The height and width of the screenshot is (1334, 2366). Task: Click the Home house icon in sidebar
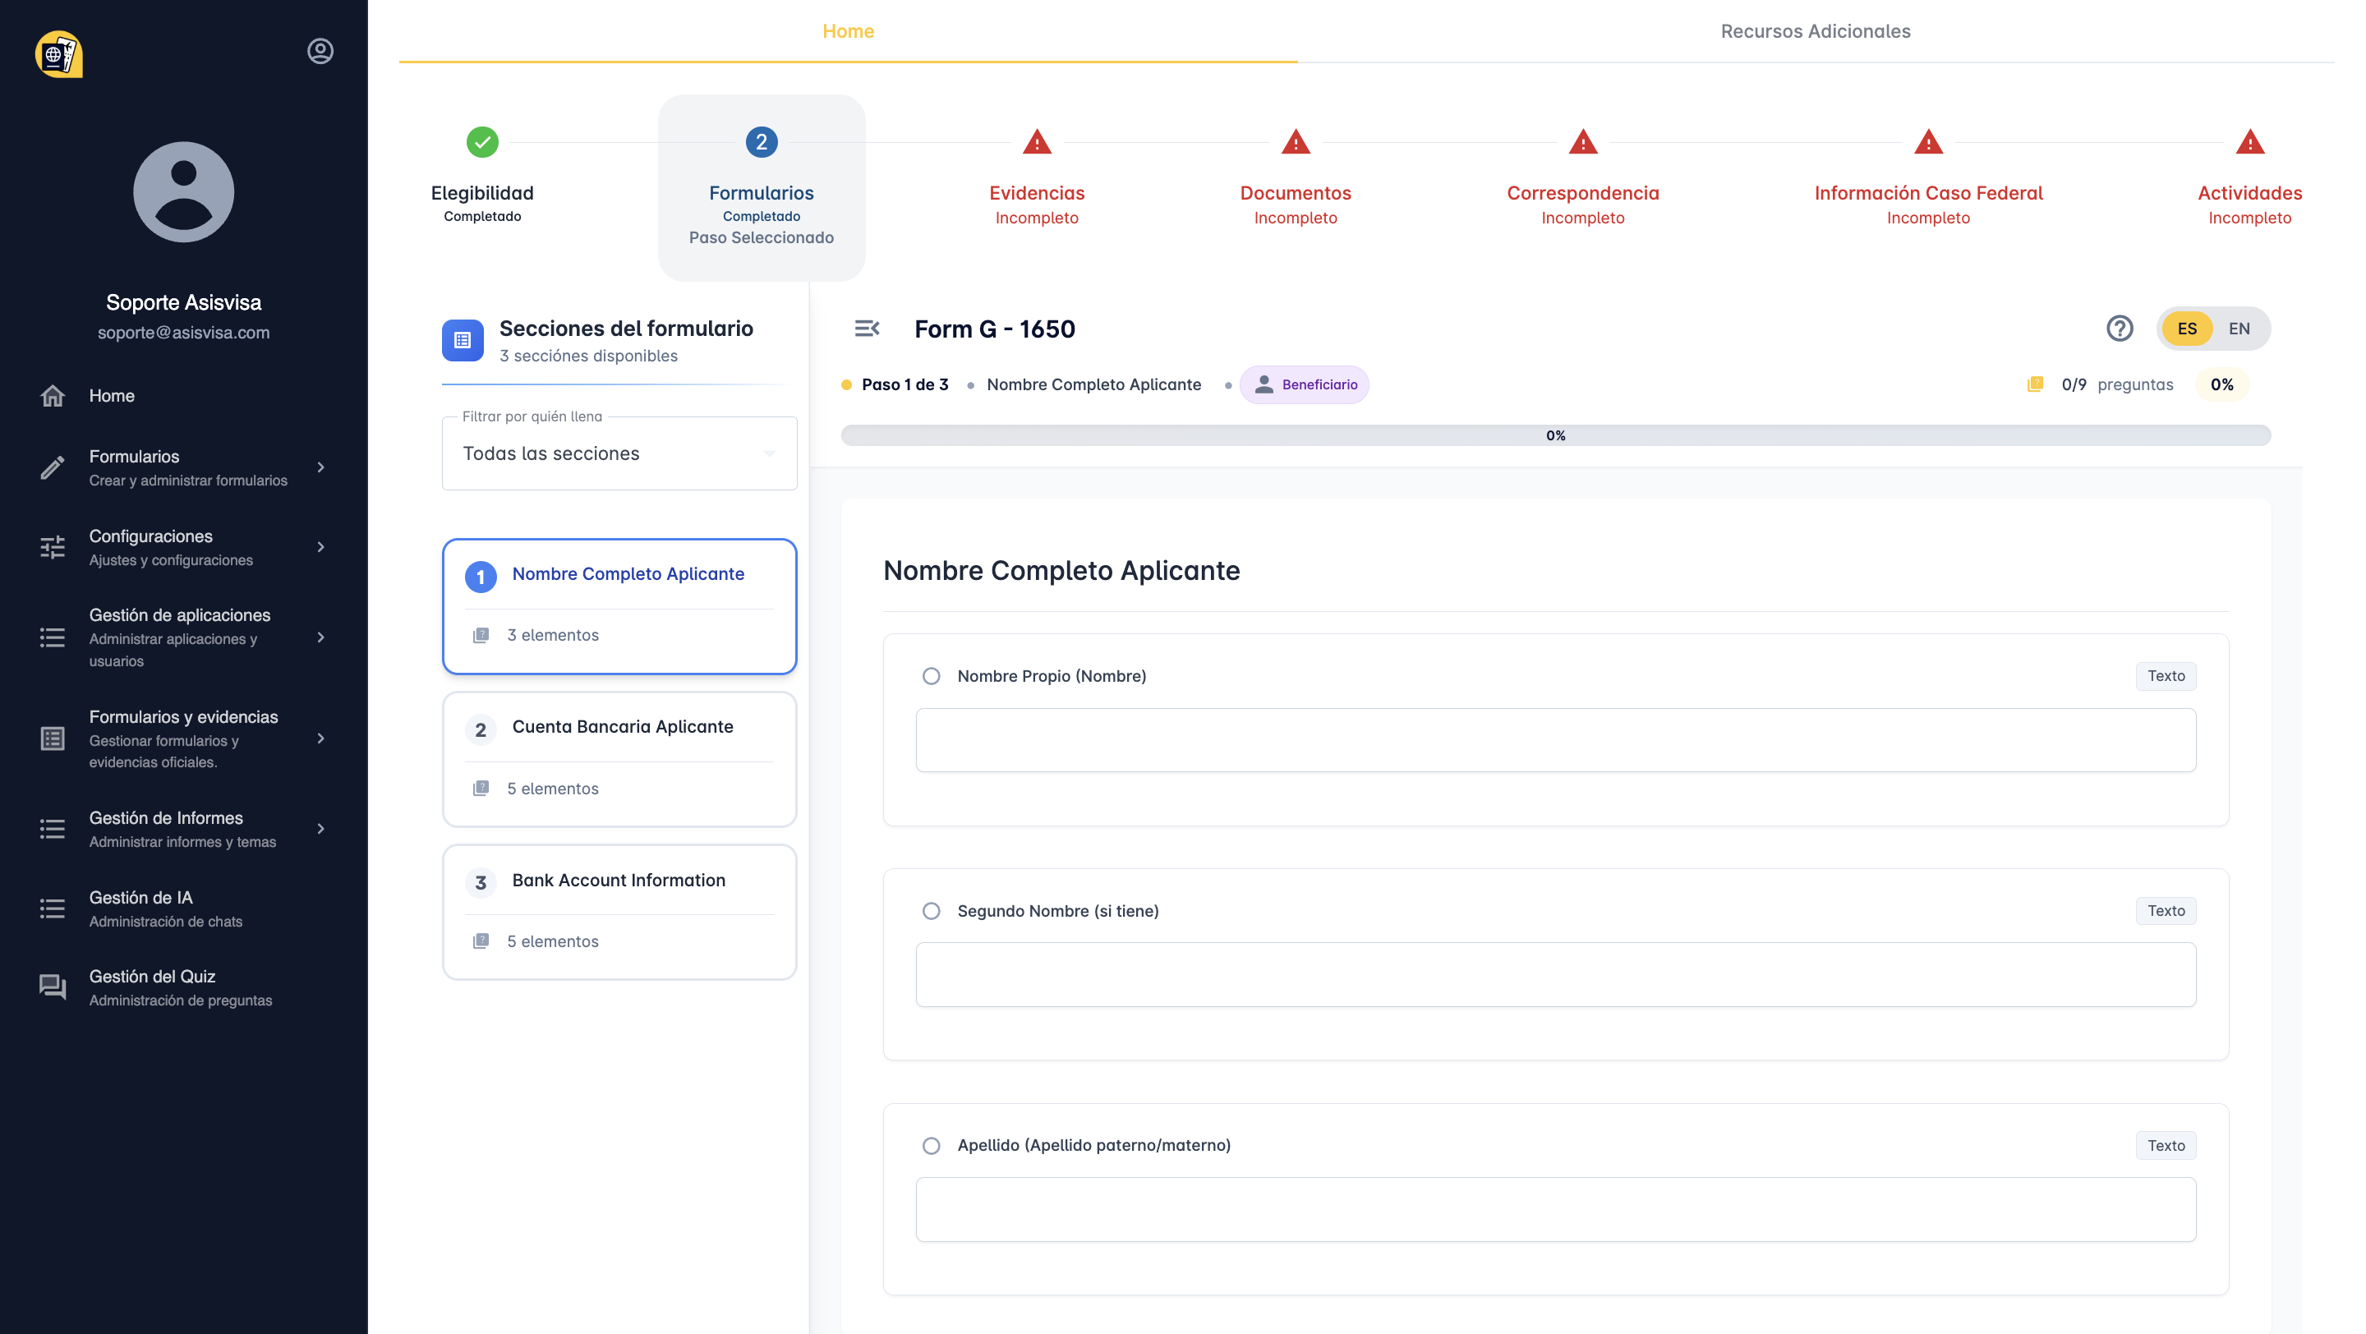click(53, 396)
